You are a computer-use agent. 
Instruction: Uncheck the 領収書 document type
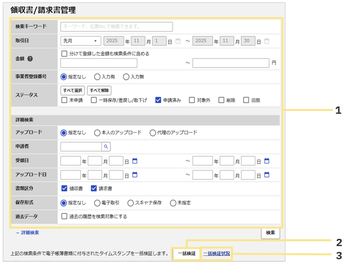pos(64,189)
